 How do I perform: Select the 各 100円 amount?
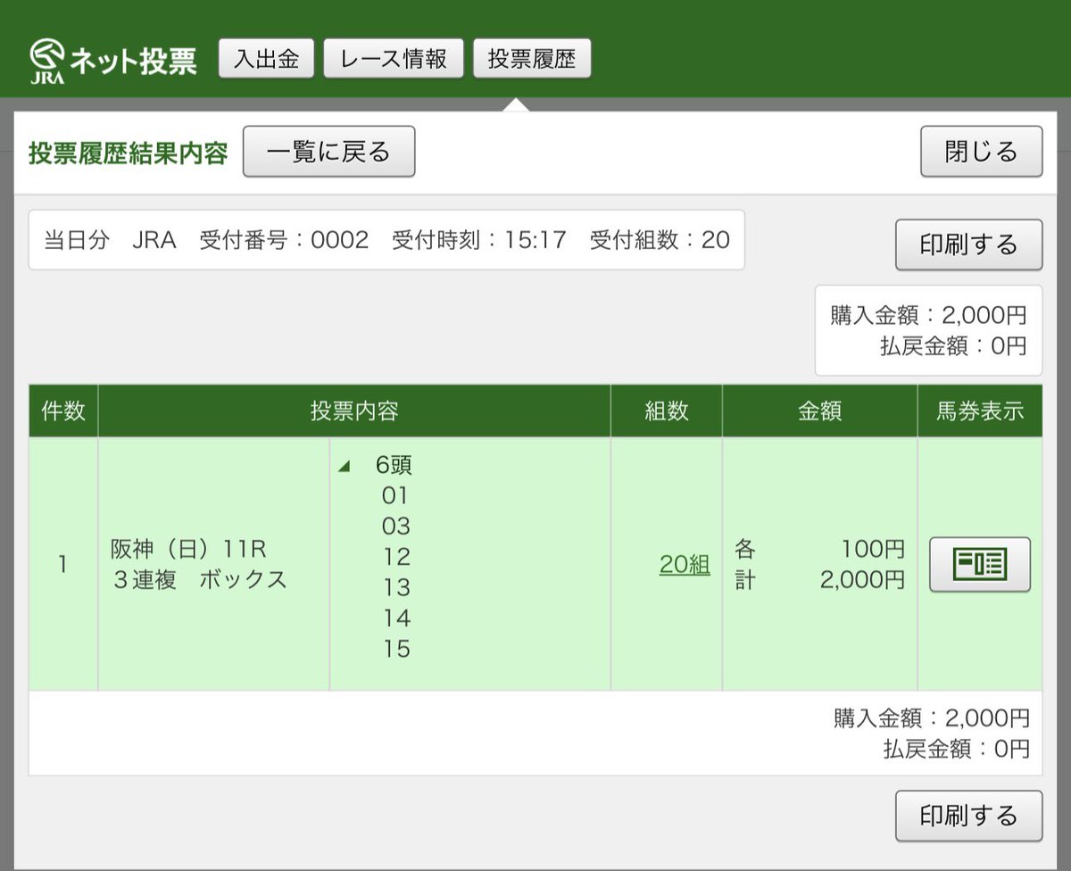pos(819,549)
